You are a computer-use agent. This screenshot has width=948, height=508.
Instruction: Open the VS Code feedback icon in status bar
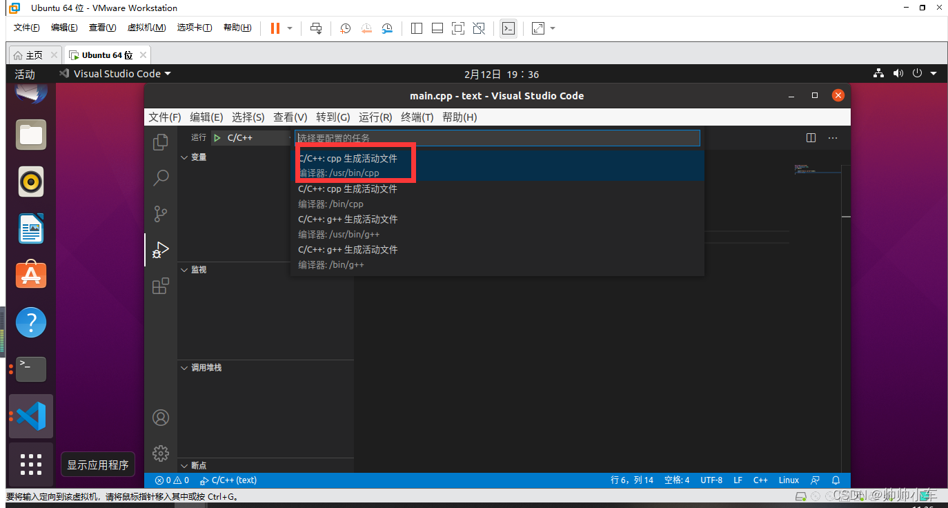coord(816,480)
